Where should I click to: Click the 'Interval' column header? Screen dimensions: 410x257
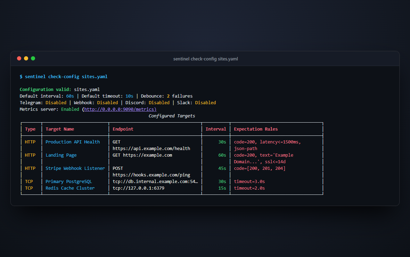pos(216,129)
